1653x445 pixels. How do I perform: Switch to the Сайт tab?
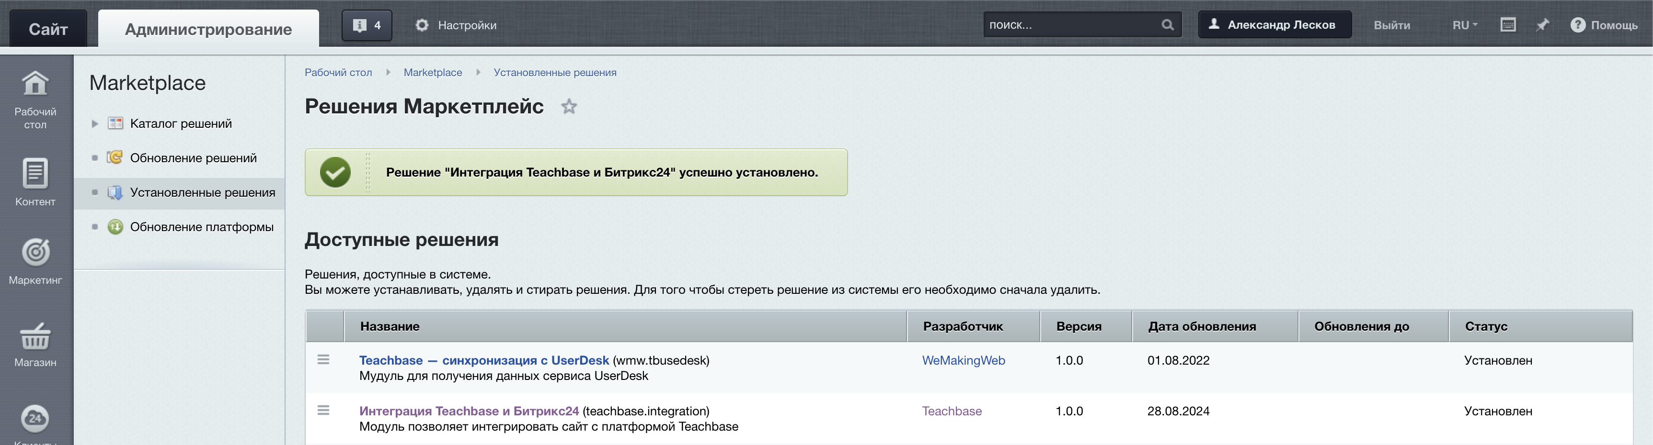48,29
